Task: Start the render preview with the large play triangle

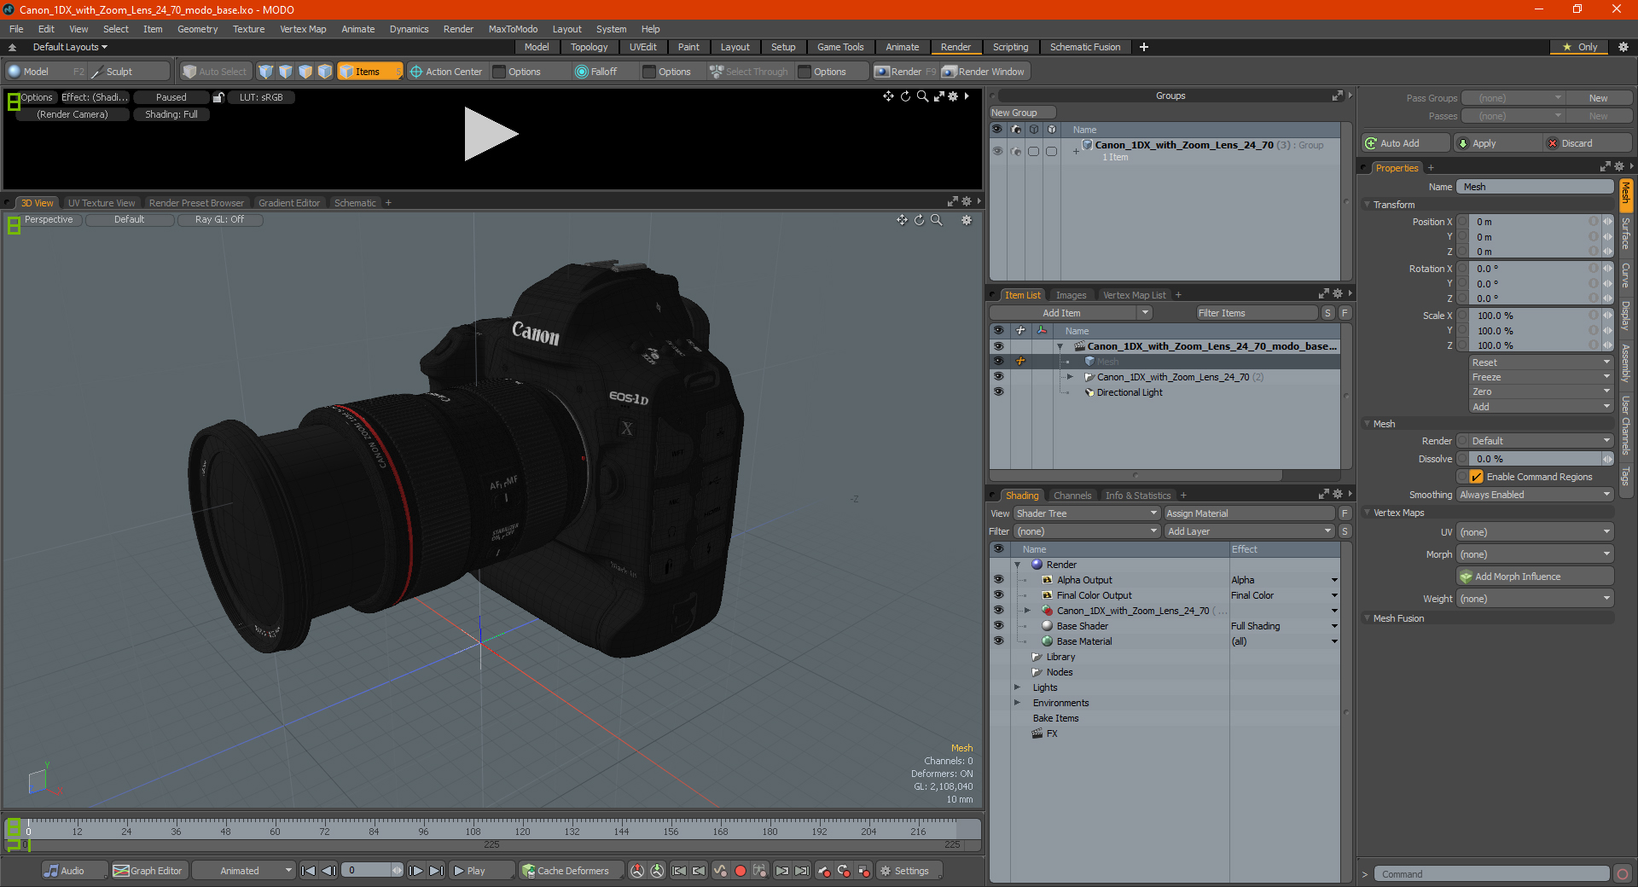Action: (x=490, y=134)
